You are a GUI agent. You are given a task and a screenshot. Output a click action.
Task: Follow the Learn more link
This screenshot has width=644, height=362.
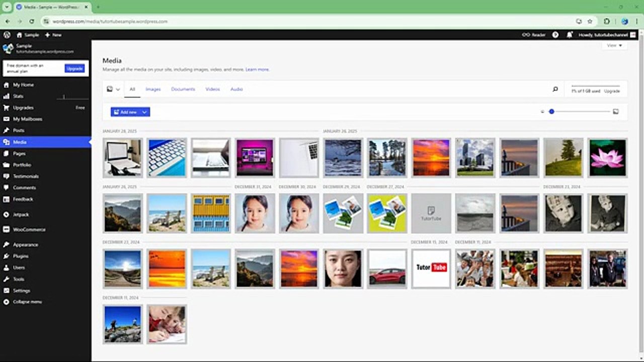(257, 69)
